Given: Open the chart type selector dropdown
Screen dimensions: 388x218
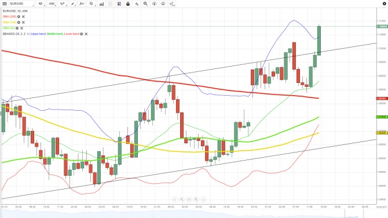Looking at the screenshot, I should pos(63,3).
